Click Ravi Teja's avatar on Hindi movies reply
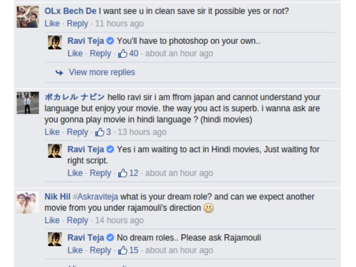 pyautogui.click(x=55, y=151)
